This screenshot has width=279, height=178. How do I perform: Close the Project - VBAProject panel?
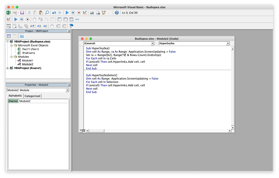(69, 31)
